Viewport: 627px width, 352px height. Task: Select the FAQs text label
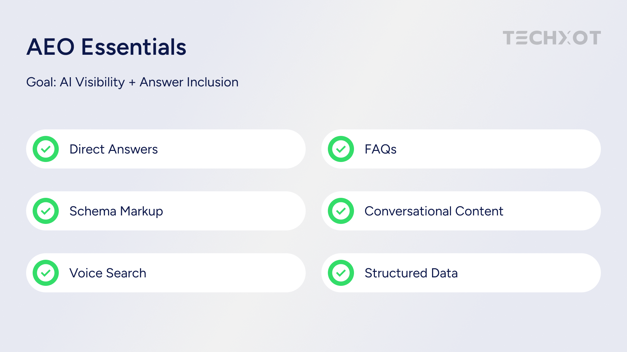(x=380, y=149)
